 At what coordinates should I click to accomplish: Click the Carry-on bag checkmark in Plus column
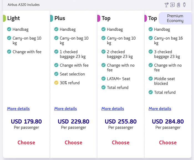coord(56,38)
